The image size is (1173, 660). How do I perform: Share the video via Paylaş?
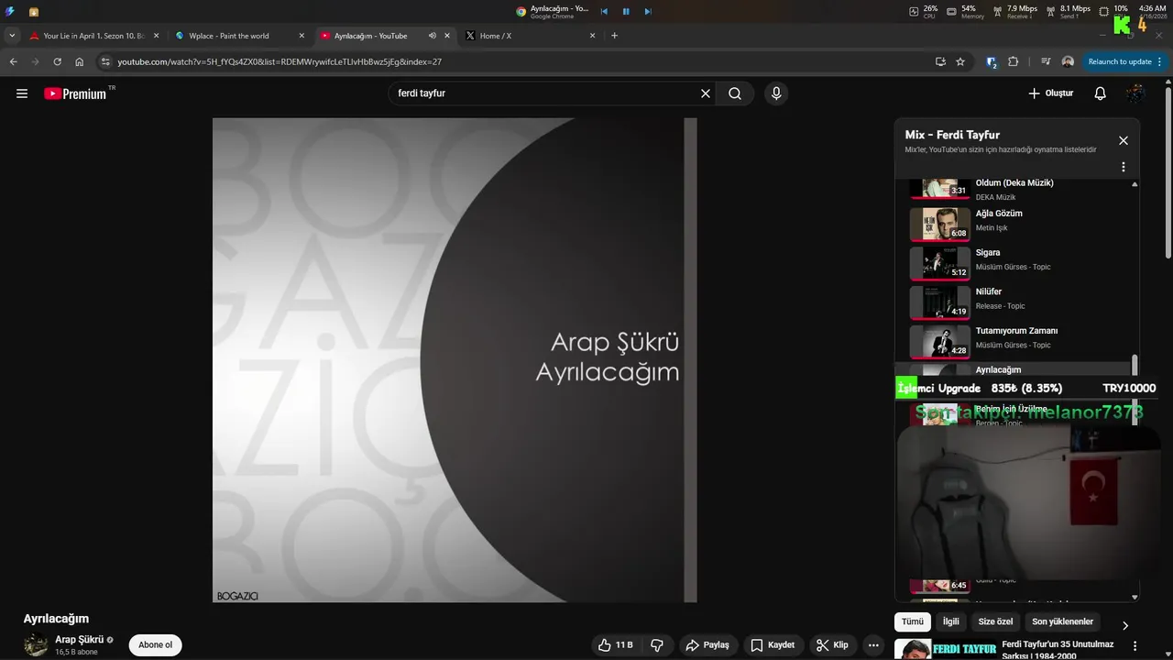[x=707, y=645]
